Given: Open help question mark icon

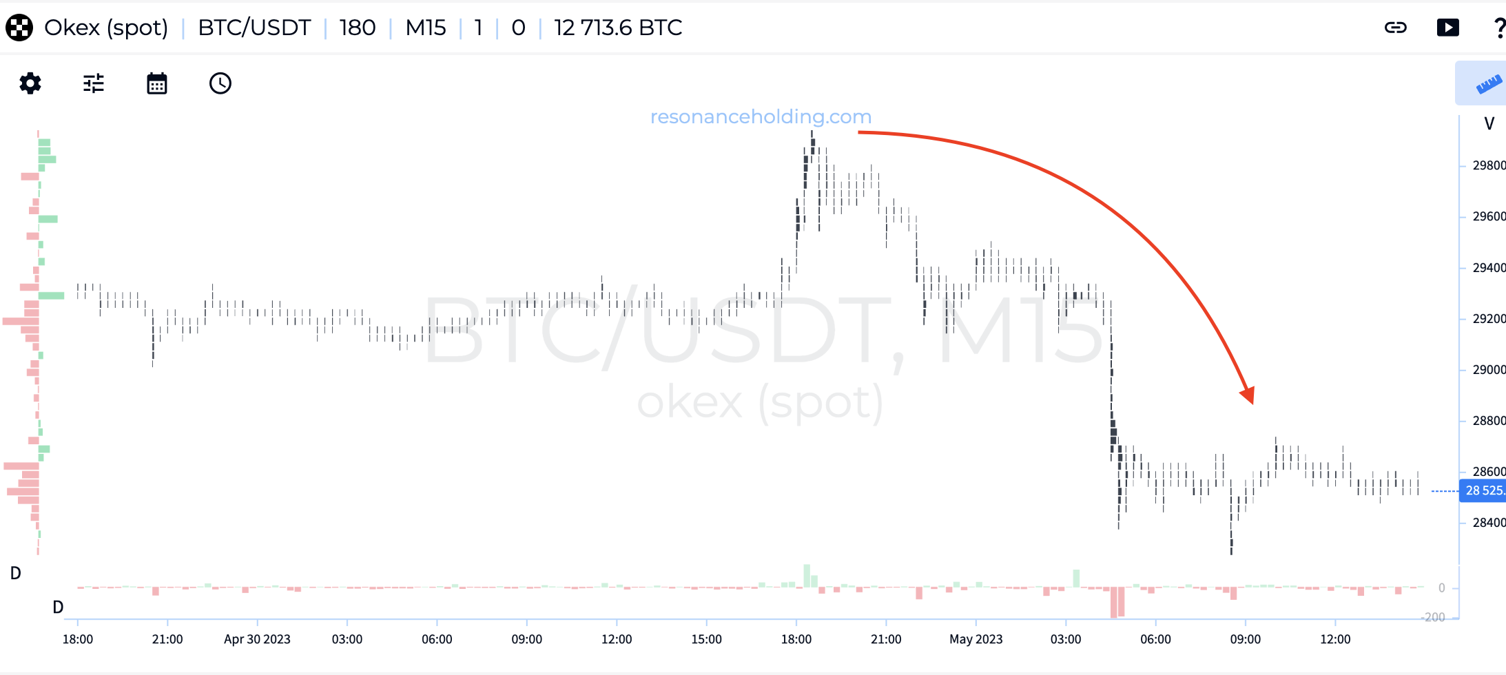Looking at the screenshot, I should point(1498,28).
